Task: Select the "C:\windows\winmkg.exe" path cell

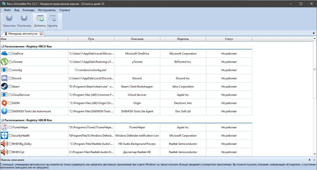Action: (91, 70)
